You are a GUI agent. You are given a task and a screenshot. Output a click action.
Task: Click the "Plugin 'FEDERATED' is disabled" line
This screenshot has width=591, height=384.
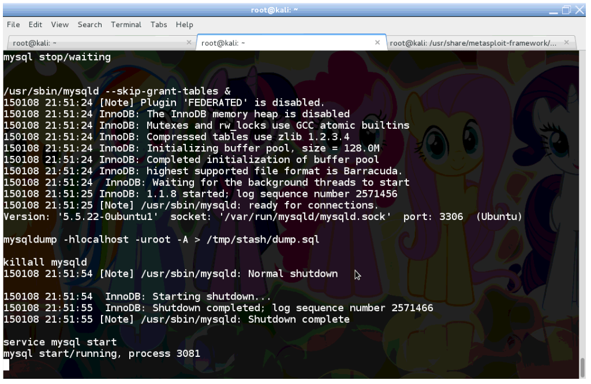click(164, 103)
